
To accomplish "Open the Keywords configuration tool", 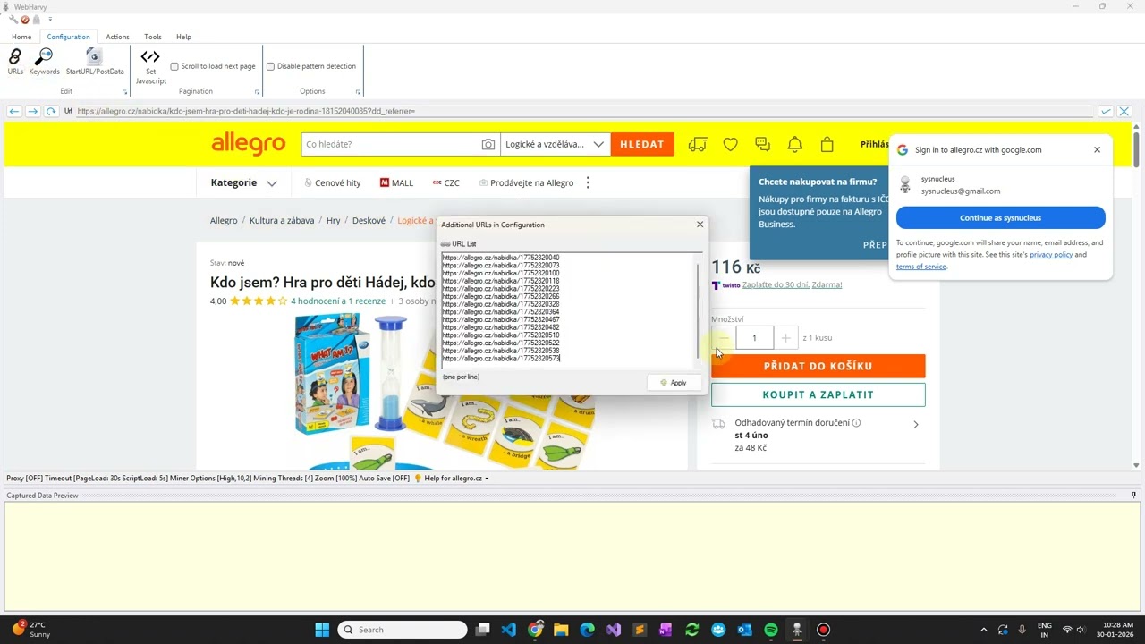I will [44, 61].
